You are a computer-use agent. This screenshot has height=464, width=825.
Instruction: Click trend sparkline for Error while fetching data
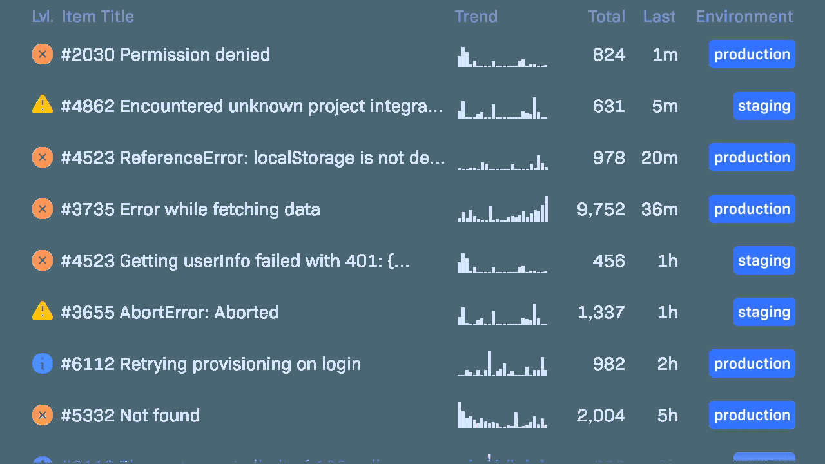pyautogui.click(x=503, y=209)
